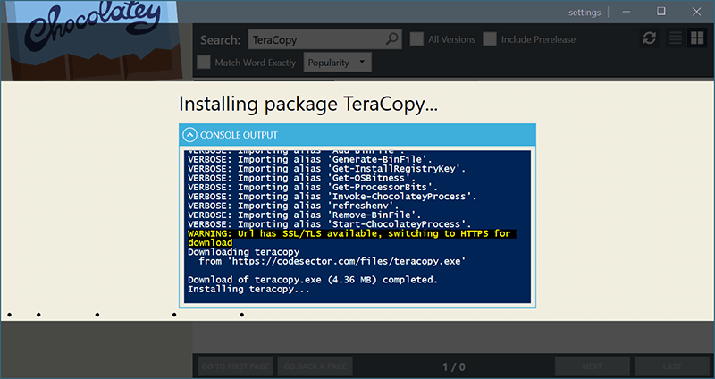715x379 pixels.
Task: Click the Next page button
Action: (x=593, y=366)
